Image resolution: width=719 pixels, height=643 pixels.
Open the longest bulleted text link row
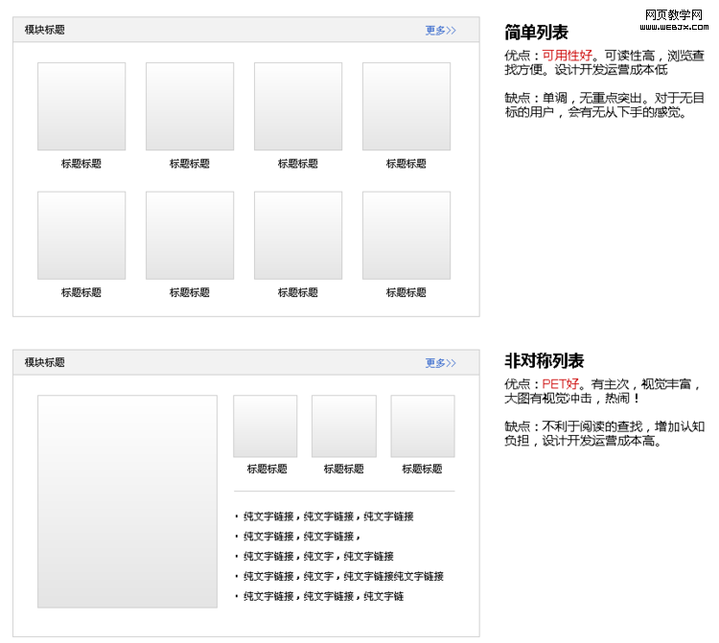pyautogui.click(x=343, y=577)
